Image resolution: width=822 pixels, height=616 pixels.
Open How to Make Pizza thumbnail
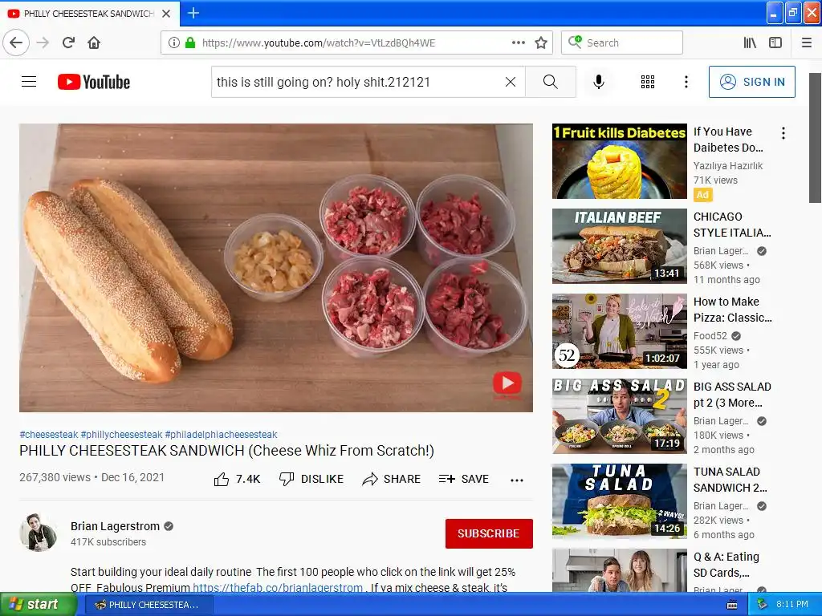click(x=619, y=331)
